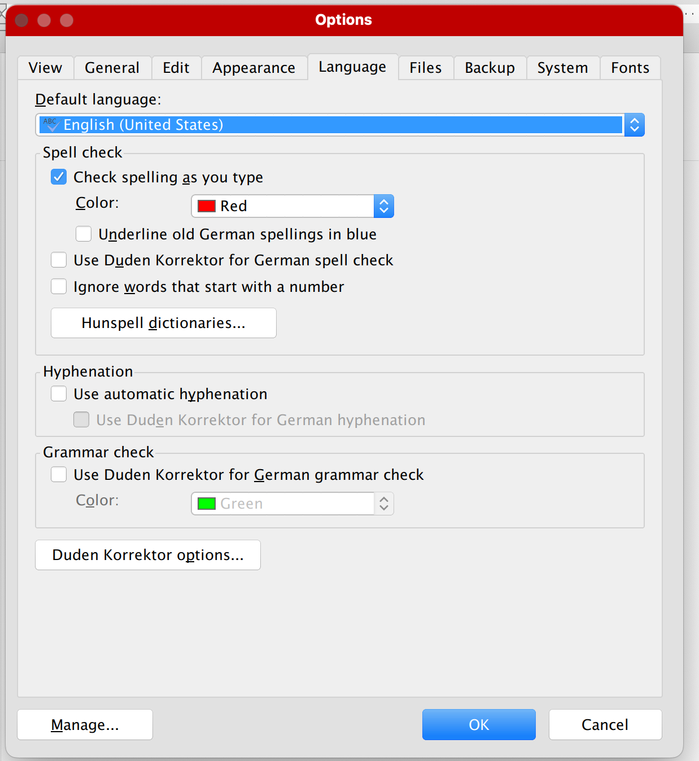This screenshot has width=699, height=761.
Task: Select the View tab
Action: pyautogui.click(x=45, y=68)
